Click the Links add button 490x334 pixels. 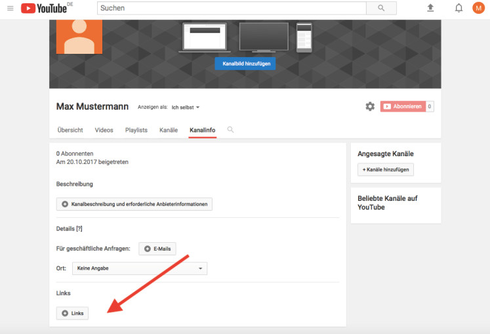click(x=72, y=313)
